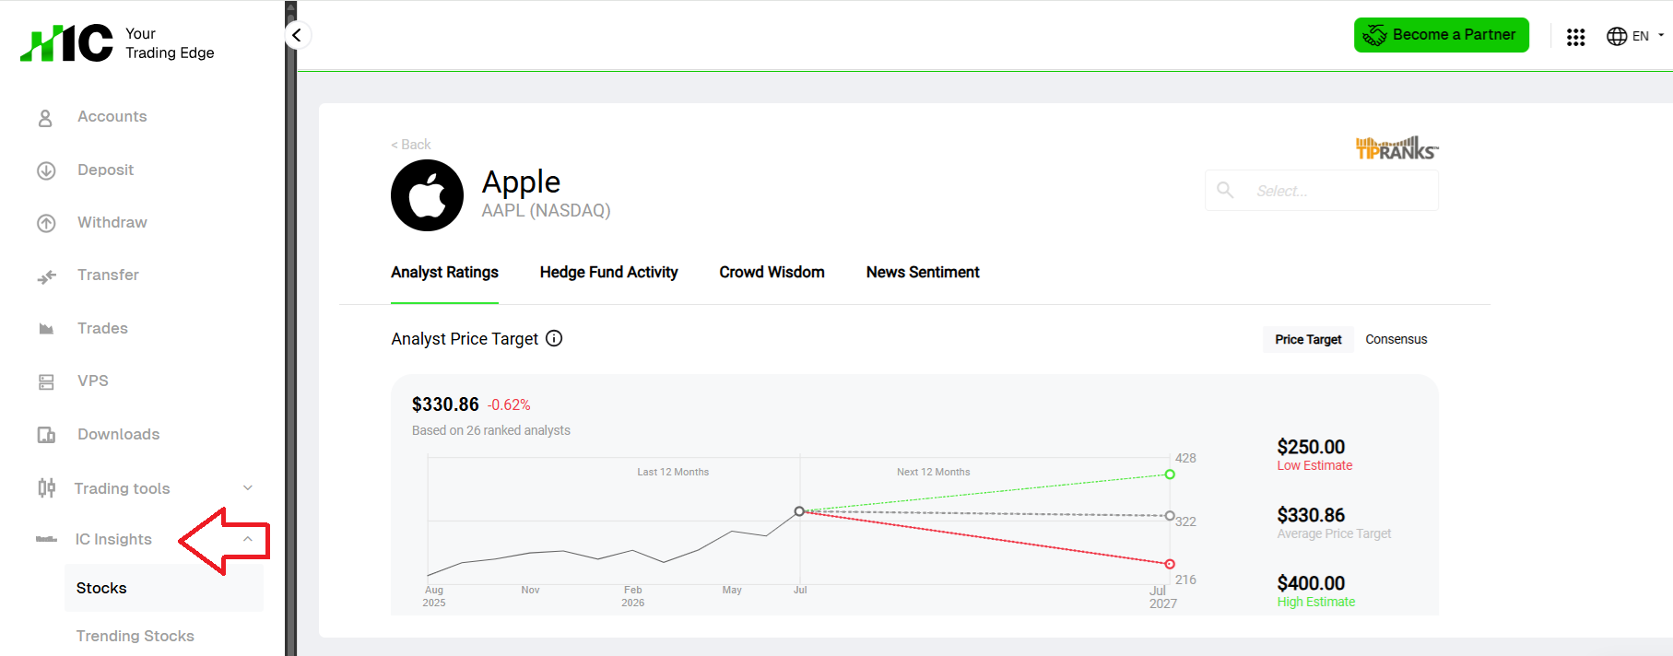Click the Trades chart icon
Image resolution: width=1673 pixels, height=656 pixels.
(x=46, y=329)
